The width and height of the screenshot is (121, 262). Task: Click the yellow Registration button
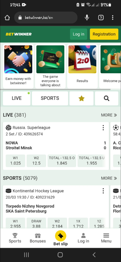pyautogui.click(x=104, y=34)
